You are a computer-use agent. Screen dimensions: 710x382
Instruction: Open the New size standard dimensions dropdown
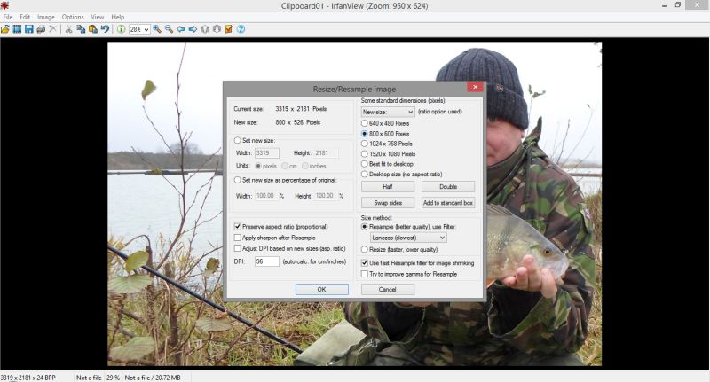click(x=410, y=113)
